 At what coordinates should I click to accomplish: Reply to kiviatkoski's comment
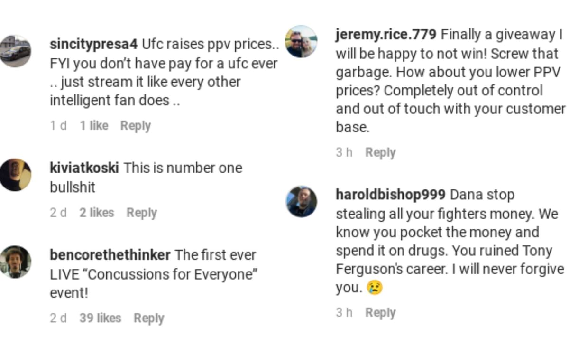pos(141,213)
